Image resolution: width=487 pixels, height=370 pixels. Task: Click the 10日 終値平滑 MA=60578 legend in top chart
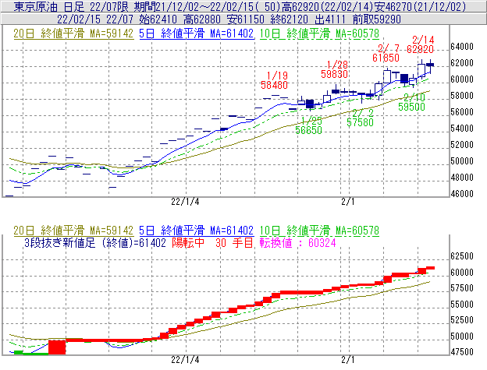[319, 33]
